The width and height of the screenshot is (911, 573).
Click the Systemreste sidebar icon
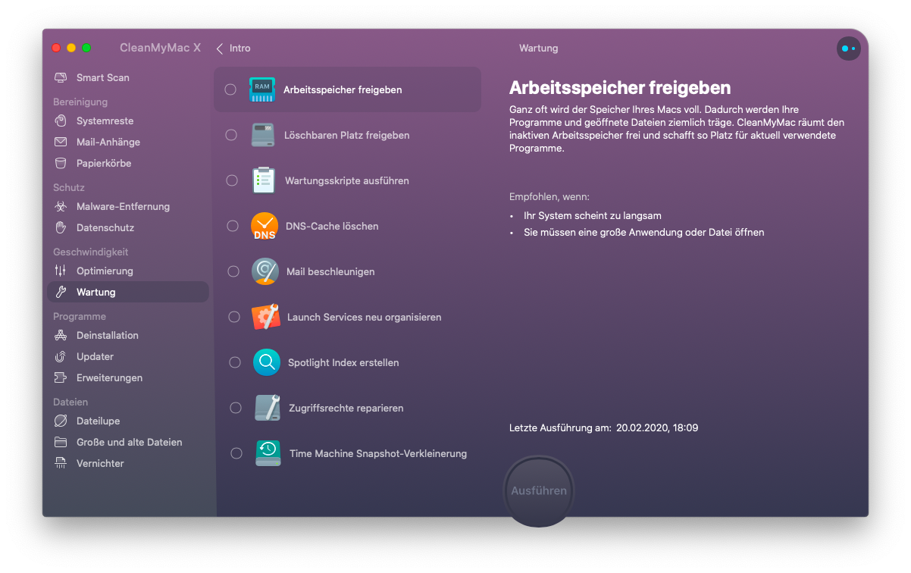point(61,121)
